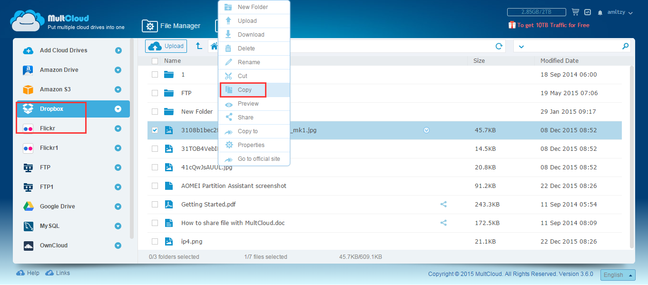Image resolution: width=648 pixels, height=285 pixels.
Task: Choose Download in the context menu
Action: [x=255, y=35]
